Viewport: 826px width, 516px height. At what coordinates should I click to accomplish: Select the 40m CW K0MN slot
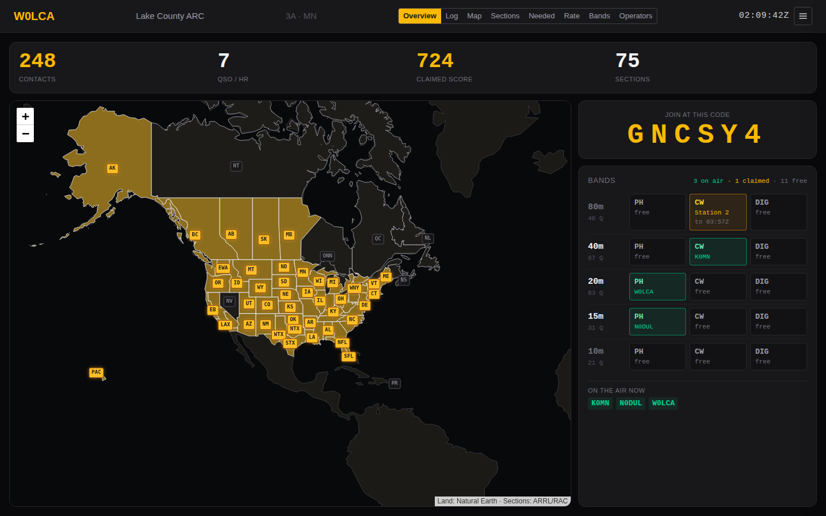[x=718, y=252]
